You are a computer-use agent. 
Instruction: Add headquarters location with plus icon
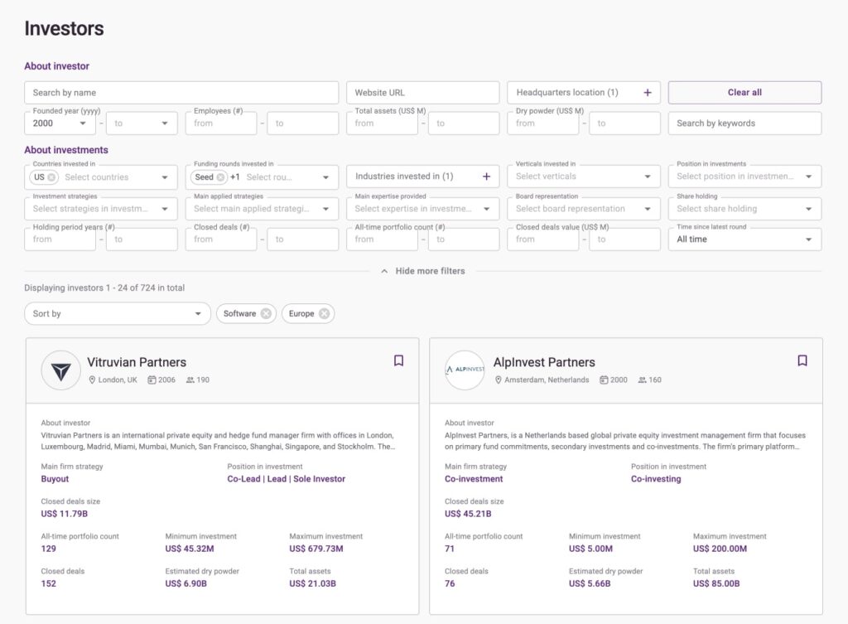(648, 93)
